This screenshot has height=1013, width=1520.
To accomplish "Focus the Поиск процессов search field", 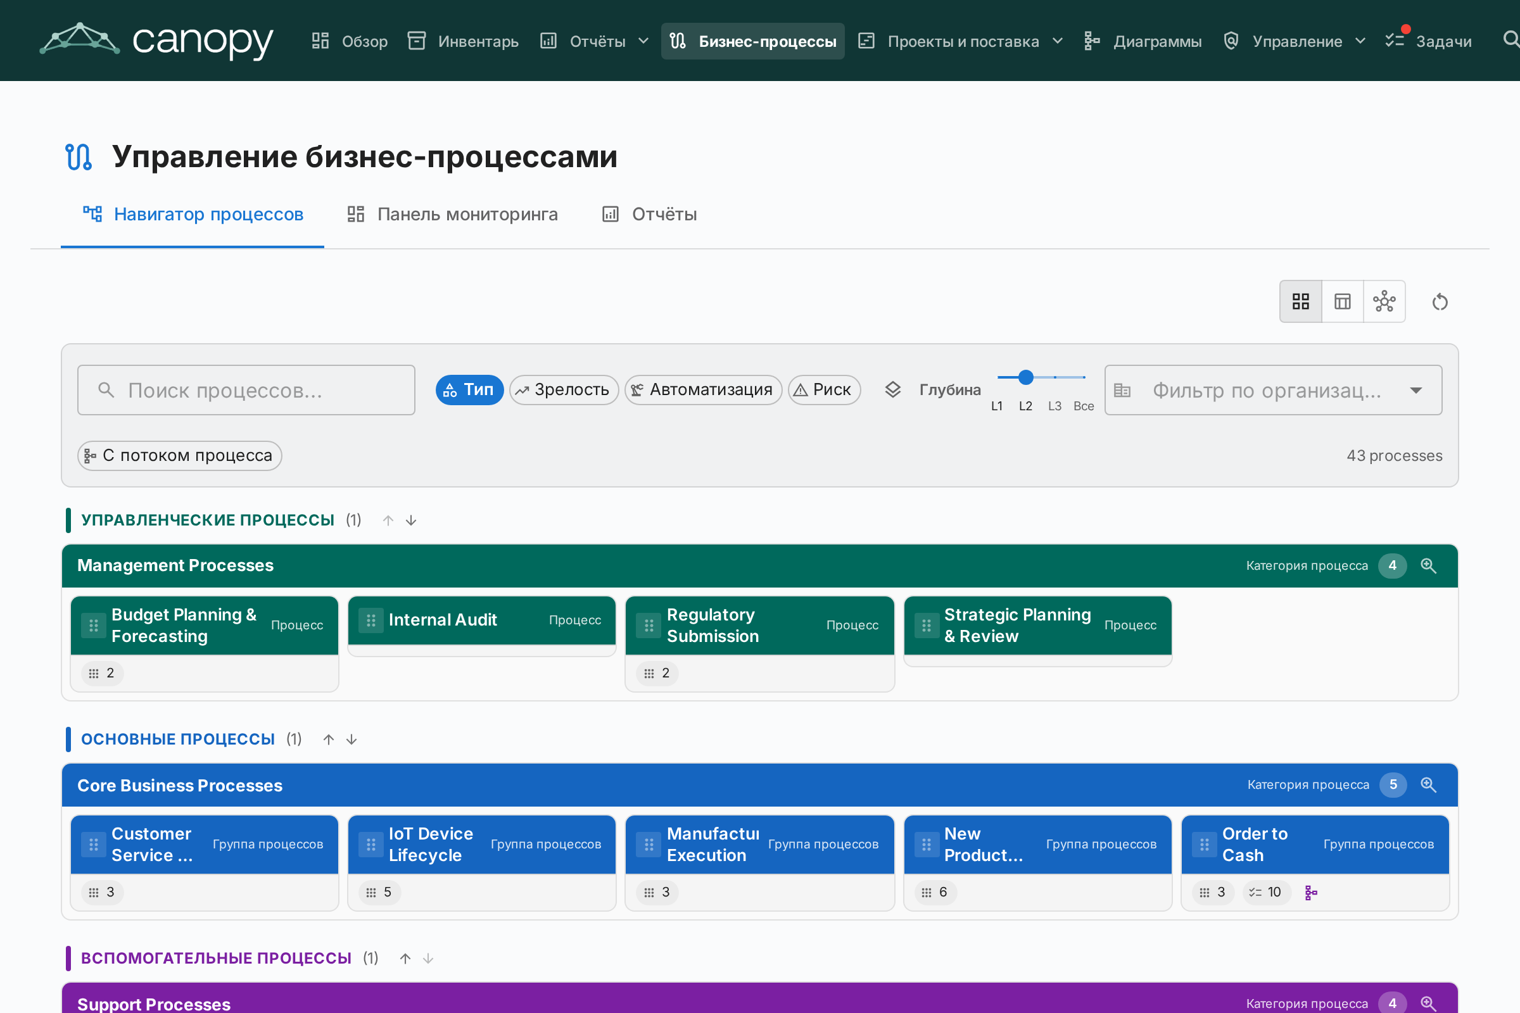I will (x=246, y=389).
